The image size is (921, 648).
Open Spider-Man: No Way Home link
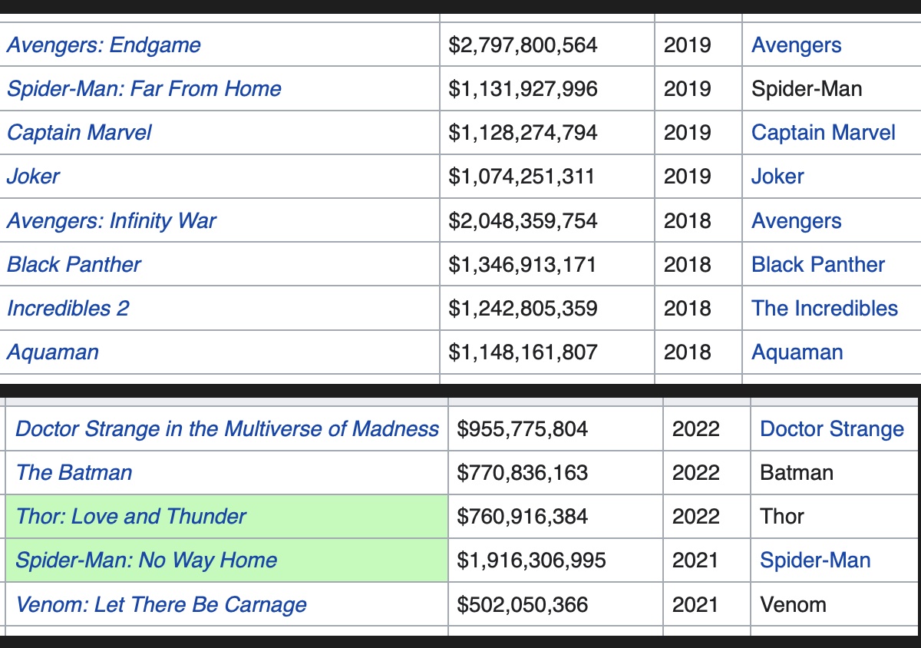click(x=146, y=560)
